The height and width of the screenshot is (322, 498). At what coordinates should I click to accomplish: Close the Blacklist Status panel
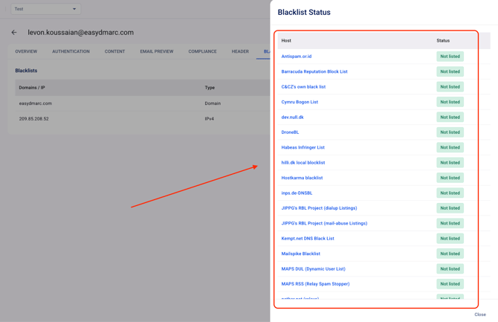point(480,315)
